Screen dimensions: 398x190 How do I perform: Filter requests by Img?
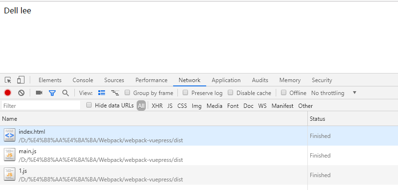coord(197,106)
